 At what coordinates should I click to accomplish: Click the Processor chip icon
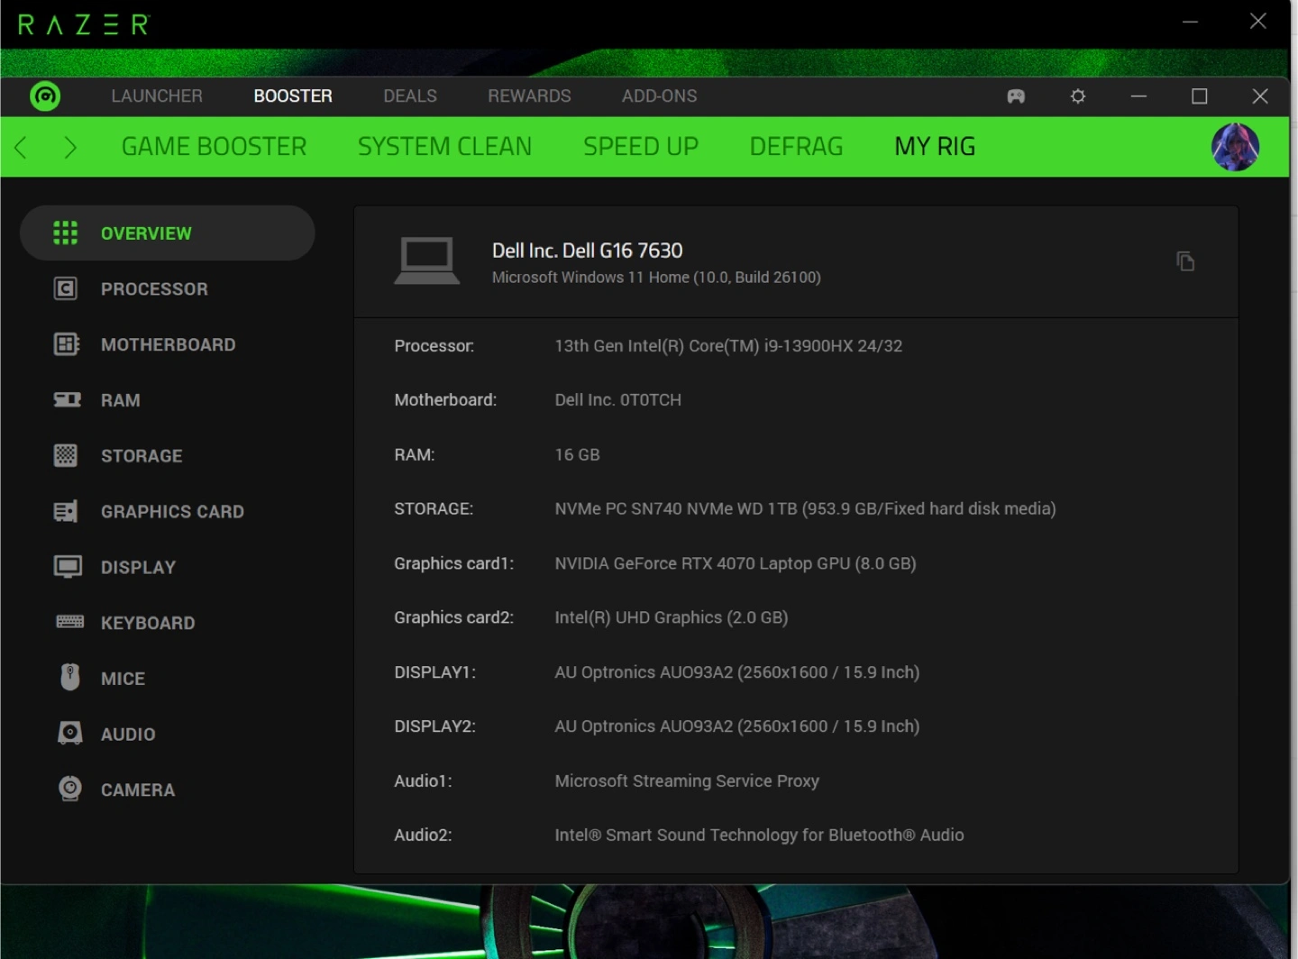pyautogui.click(x=66, y=288)
